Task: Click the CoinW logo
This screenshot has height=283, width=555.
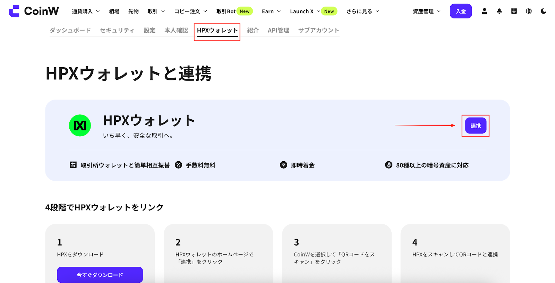Action: 34,11
